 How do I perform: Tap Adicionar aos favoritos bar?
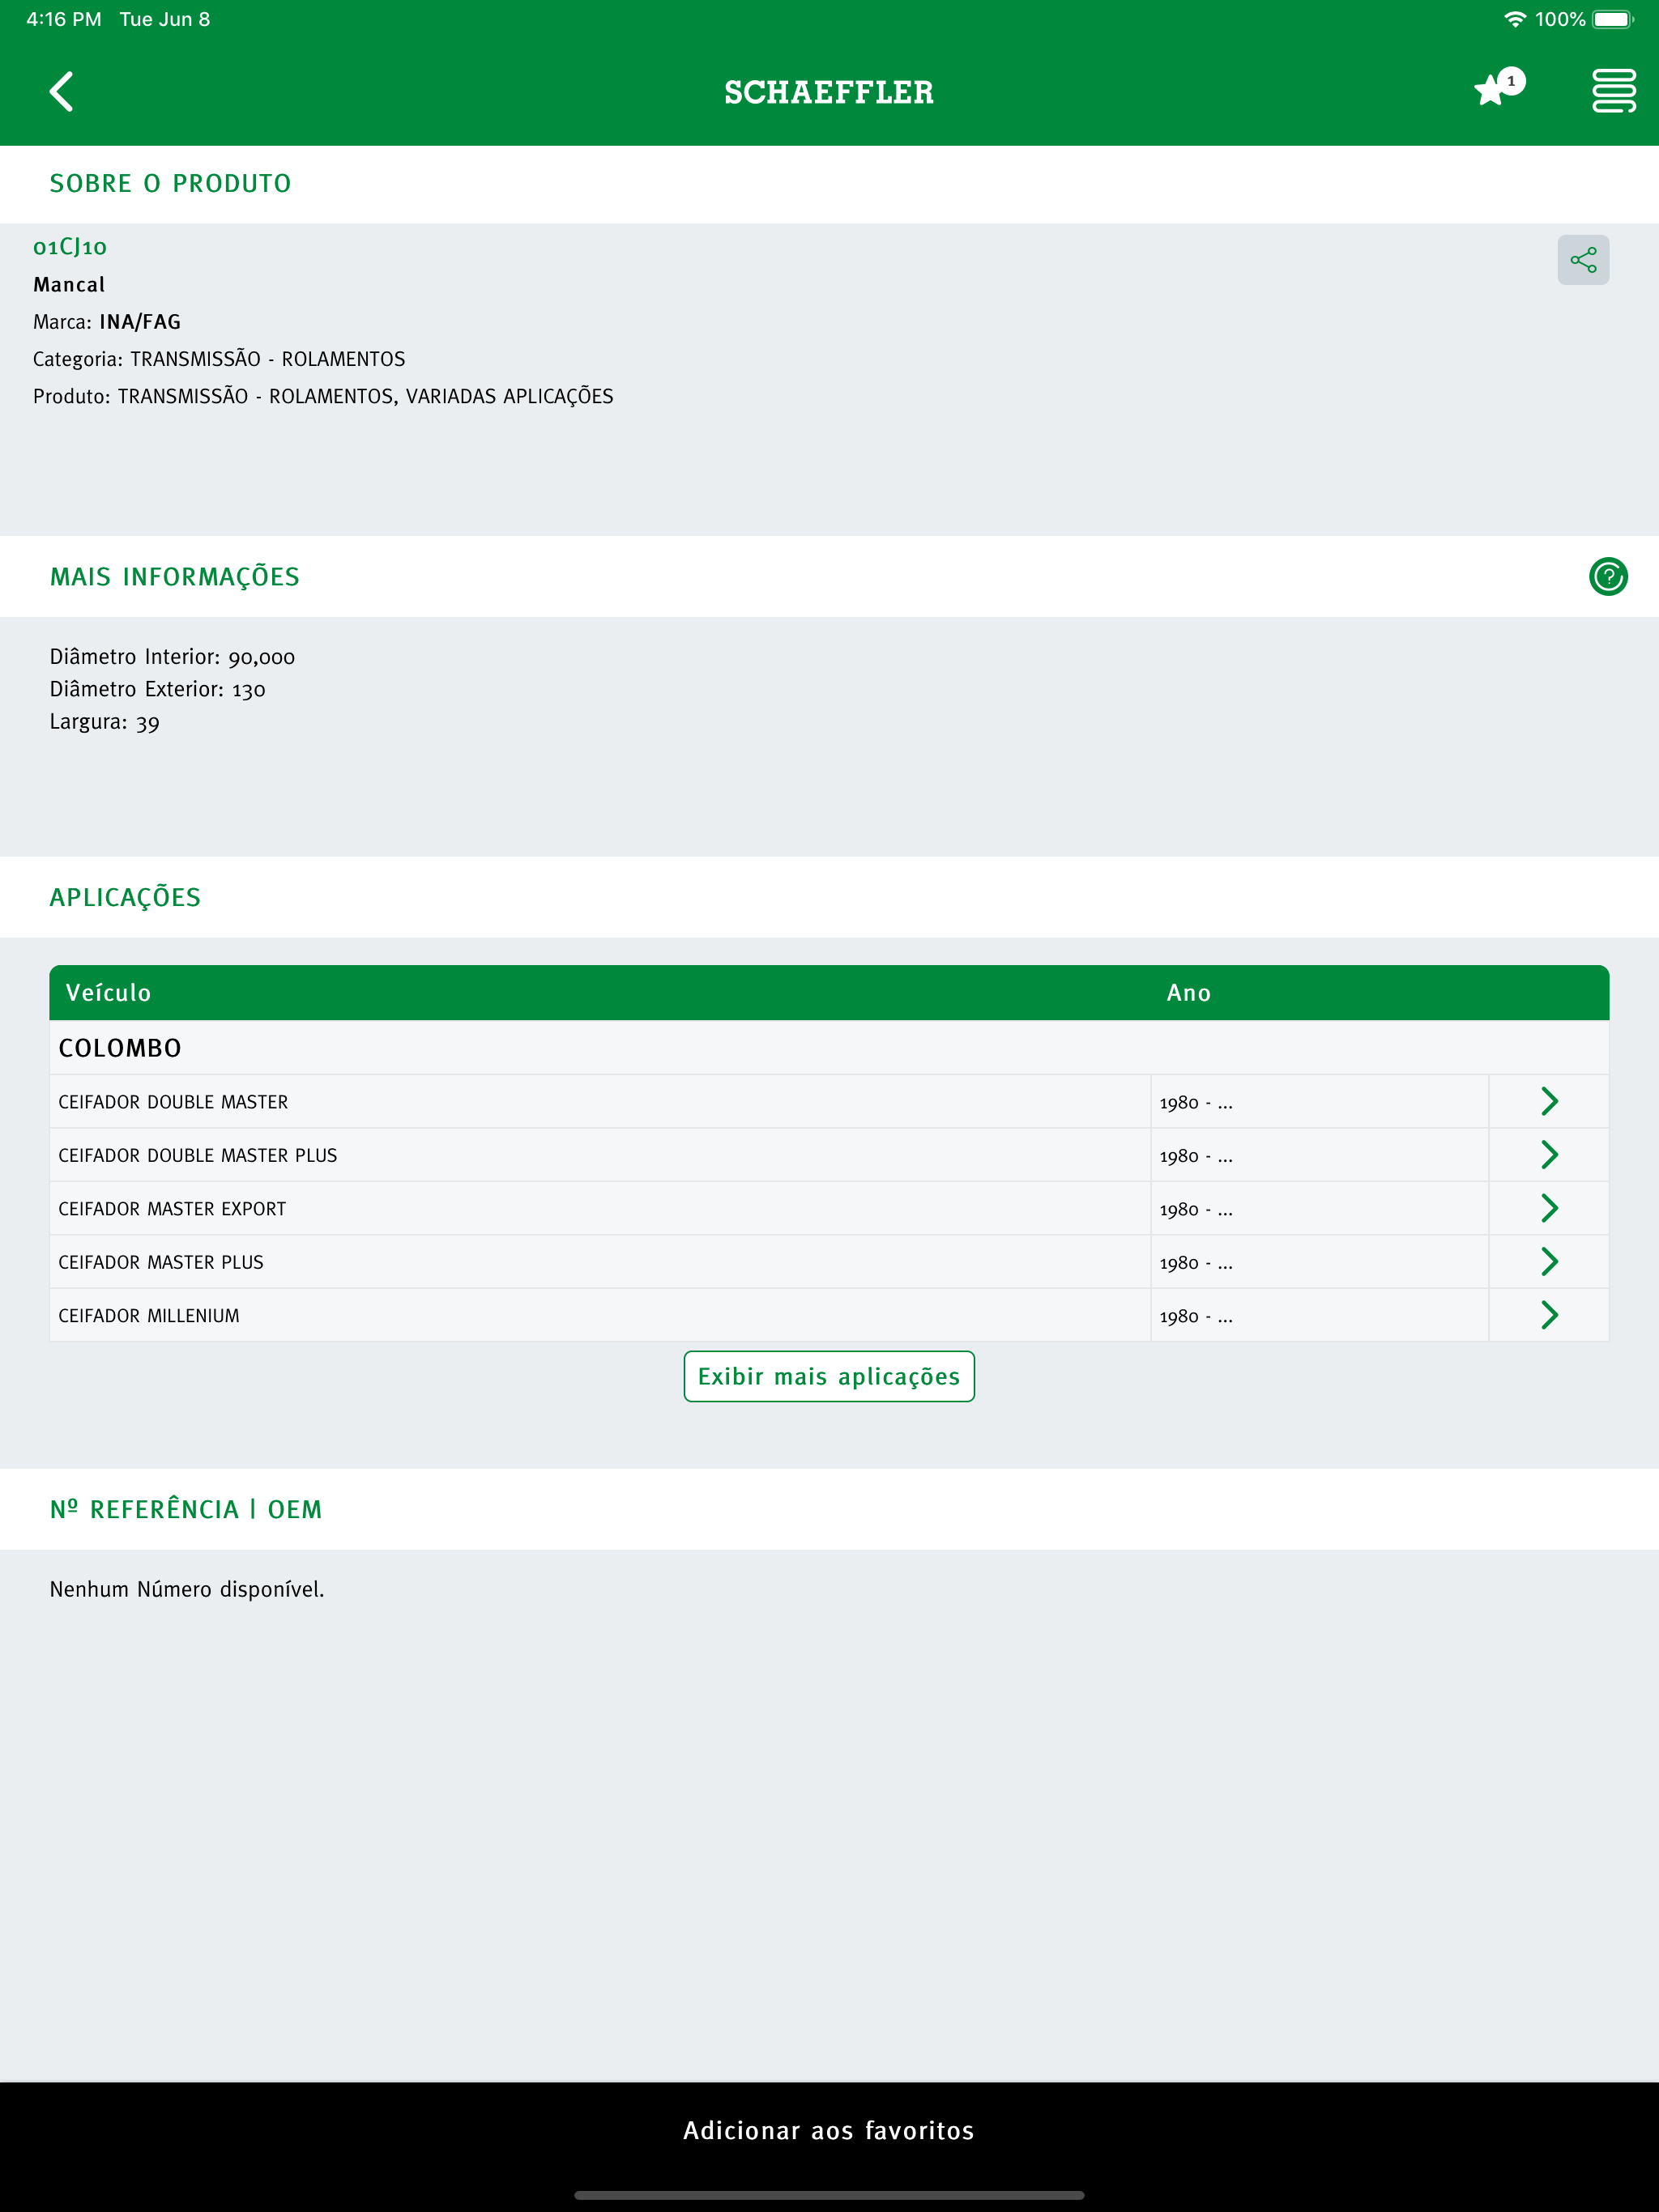tap(829, 2130)
